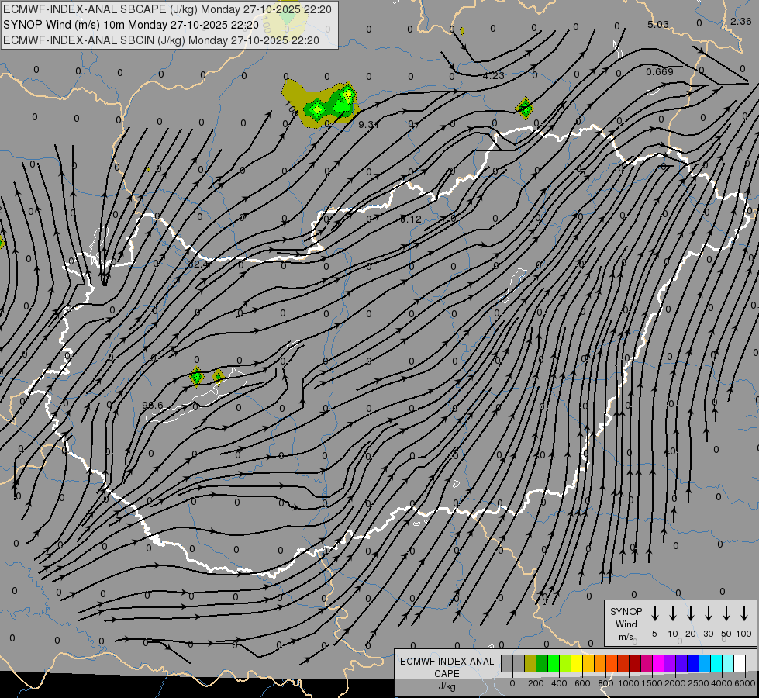Click the 0.669 value label
This screenshot has height=698, width=759.
659,71
